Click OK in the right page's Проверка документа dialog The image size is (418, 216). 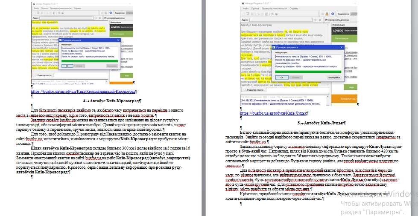pos(281,78)
